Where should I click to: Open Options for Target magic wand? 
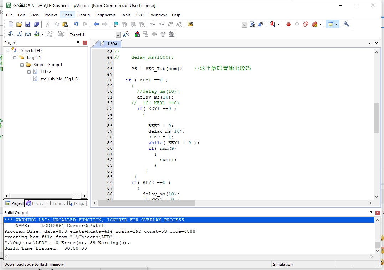click(x=126, y=34)
